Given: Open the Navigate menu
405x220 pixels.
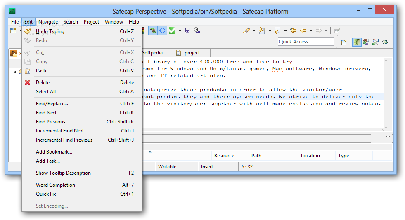Looking at the screenshot, I should point(48,22).
